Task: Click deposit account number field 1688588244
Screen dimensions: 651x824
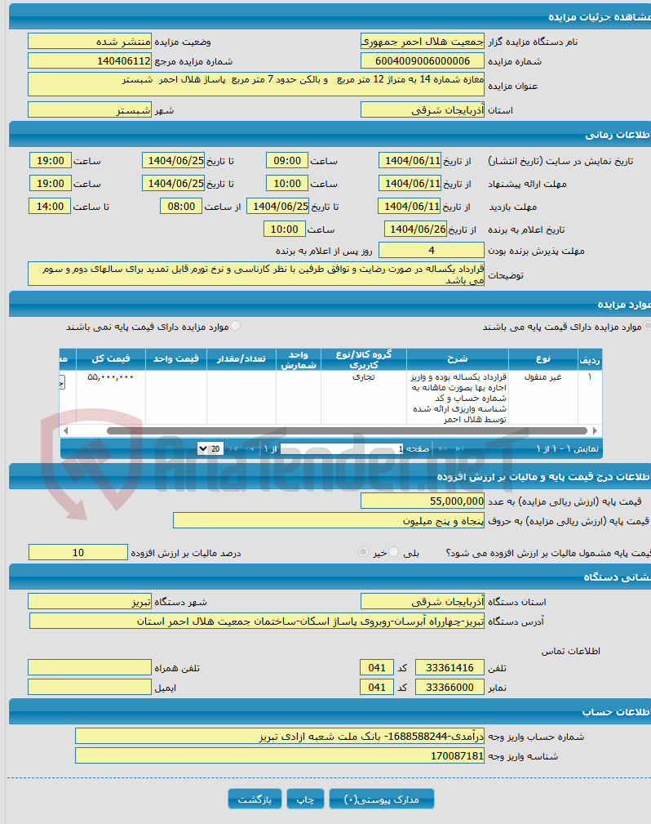Action: click(279, 736)
